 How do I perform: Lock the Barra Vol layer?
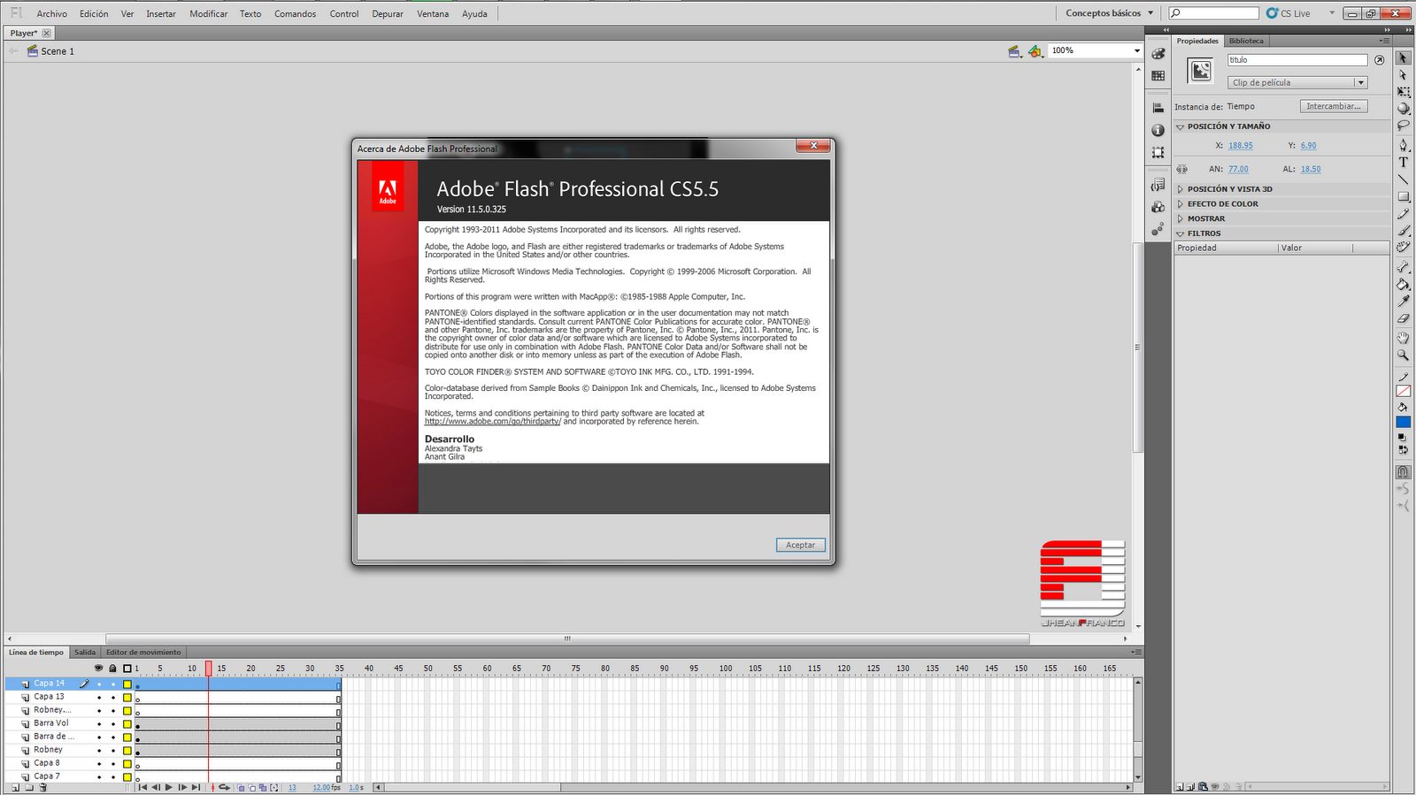click(x=113, y=723)
